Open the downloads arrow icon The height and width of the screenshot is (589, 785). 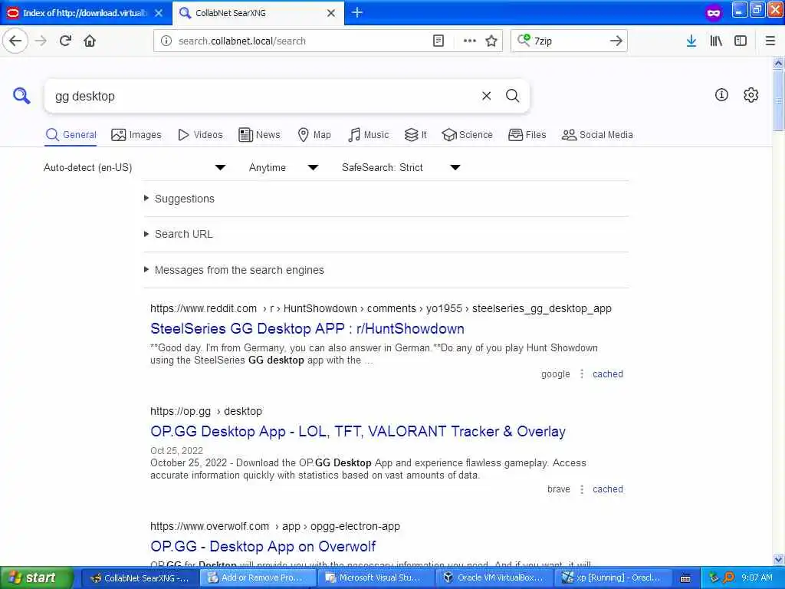(x=691, y=41)
